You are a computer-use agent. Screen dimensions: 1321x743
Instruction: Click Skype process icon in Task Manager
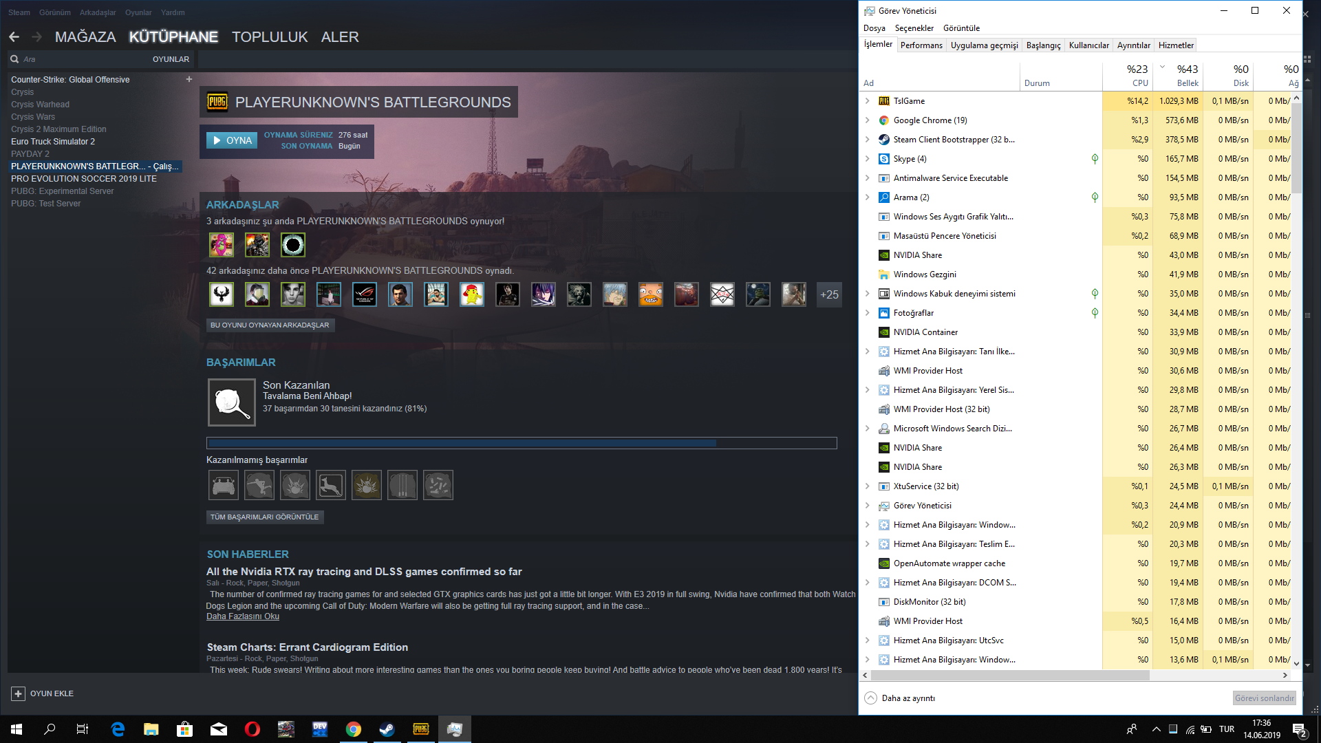884,159
